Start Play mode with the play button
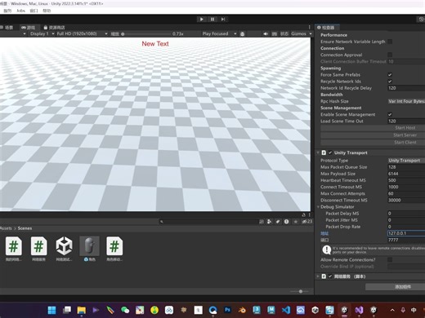 point(201,20)
